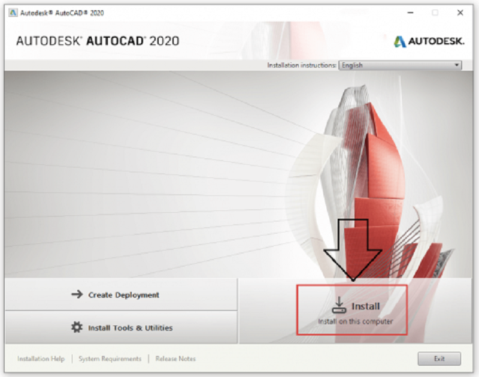Exit the AutoCAD 2020 installer
The image size is (479, 377).
[x=439, y=358]
